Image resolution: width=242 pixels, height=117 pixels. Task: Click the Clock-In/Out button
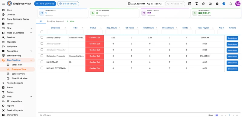(68, 4)
